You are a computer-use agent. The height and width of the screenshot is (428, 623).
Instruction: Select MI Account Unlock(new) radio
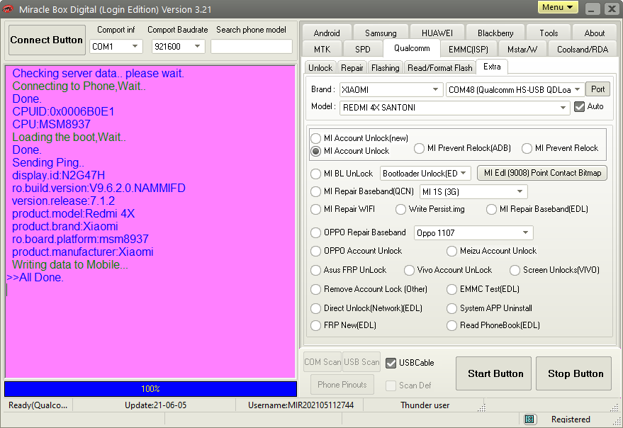(x=316, y=138)
